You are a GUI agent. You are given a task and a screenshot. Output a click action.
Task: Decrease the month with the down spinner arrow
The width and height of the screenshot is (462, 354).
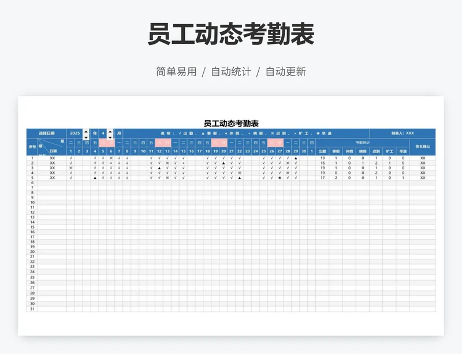[110, 137]
